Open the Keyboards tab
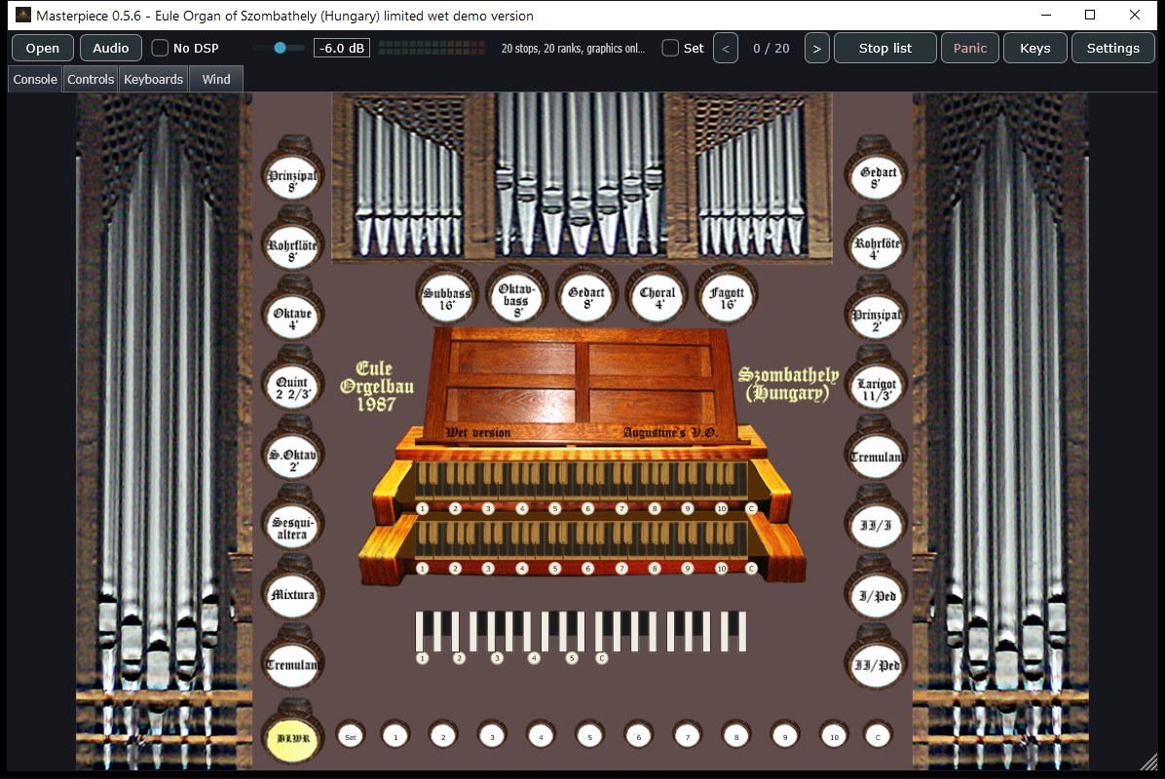1165x779 pixels. coord(153,79)
